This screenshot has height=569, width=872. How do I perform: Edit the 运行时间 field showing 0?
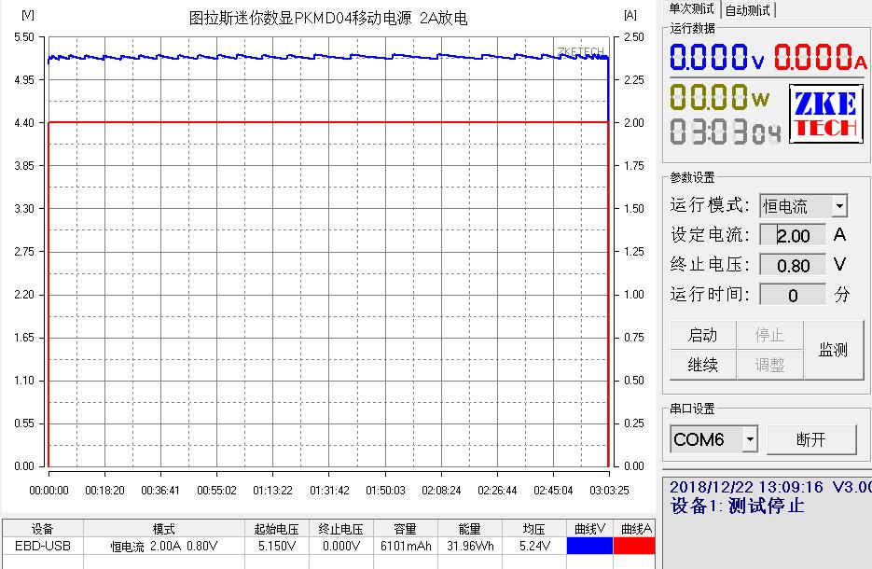[792, 295]
